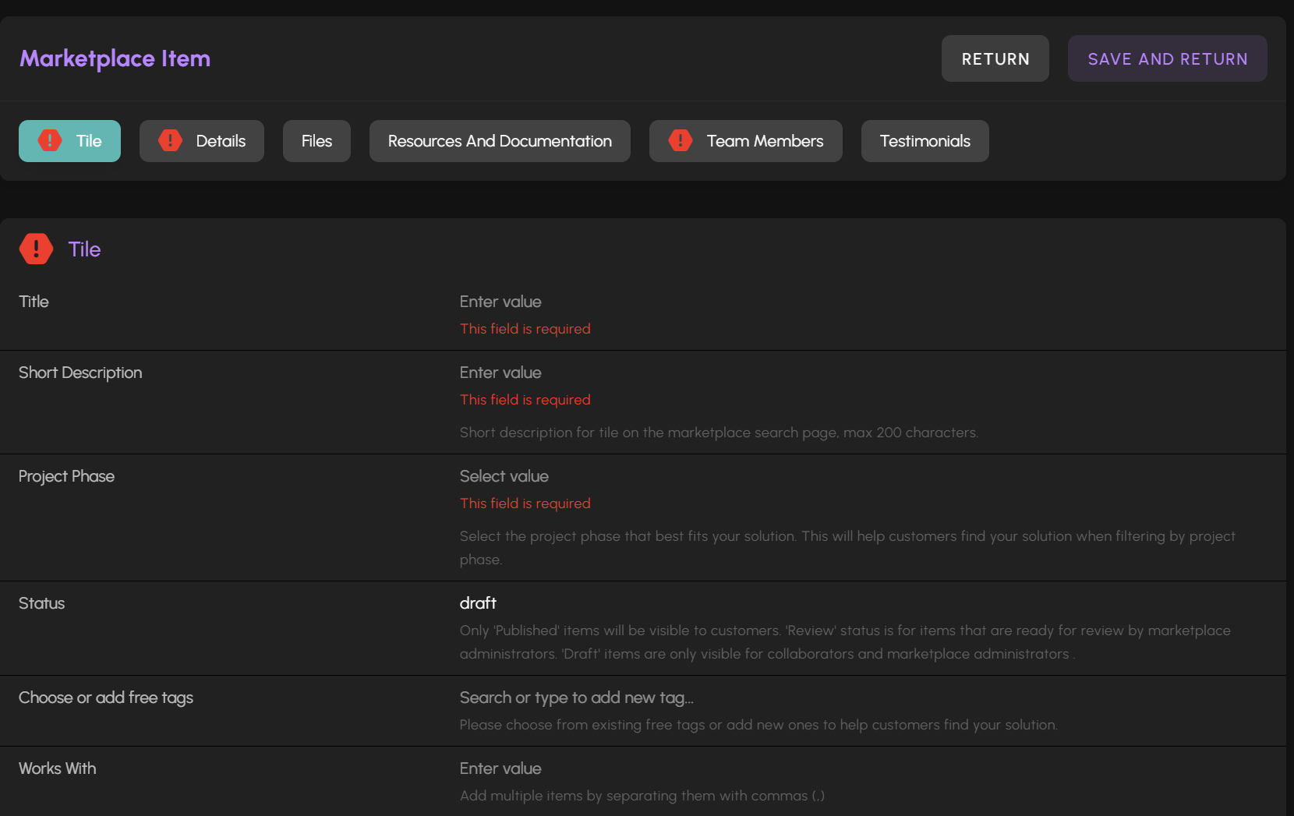Viewport: 1294px width, 816px height.
Task: Click the Project Phase label
Action: pyautogui.click(x=66, y=476)
